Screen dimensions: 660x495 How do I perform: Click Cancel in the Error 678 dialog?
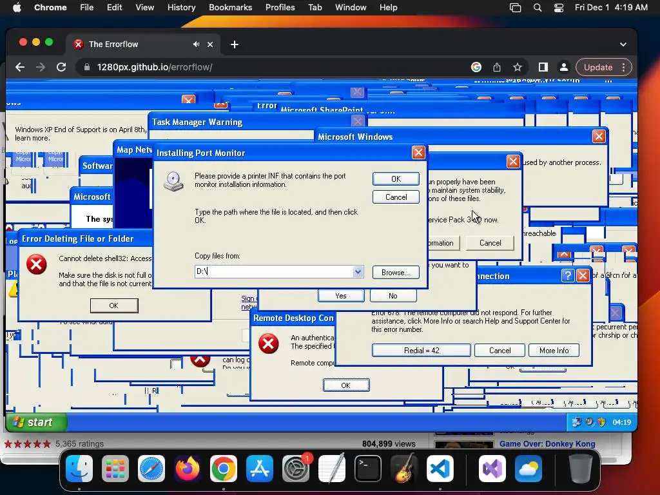(x=500, y=350)
